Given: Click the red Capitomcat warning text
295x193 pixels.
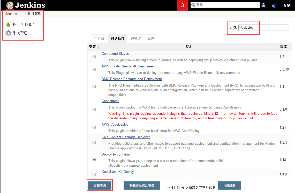Looking at the screenshot, I should (193, 116).
